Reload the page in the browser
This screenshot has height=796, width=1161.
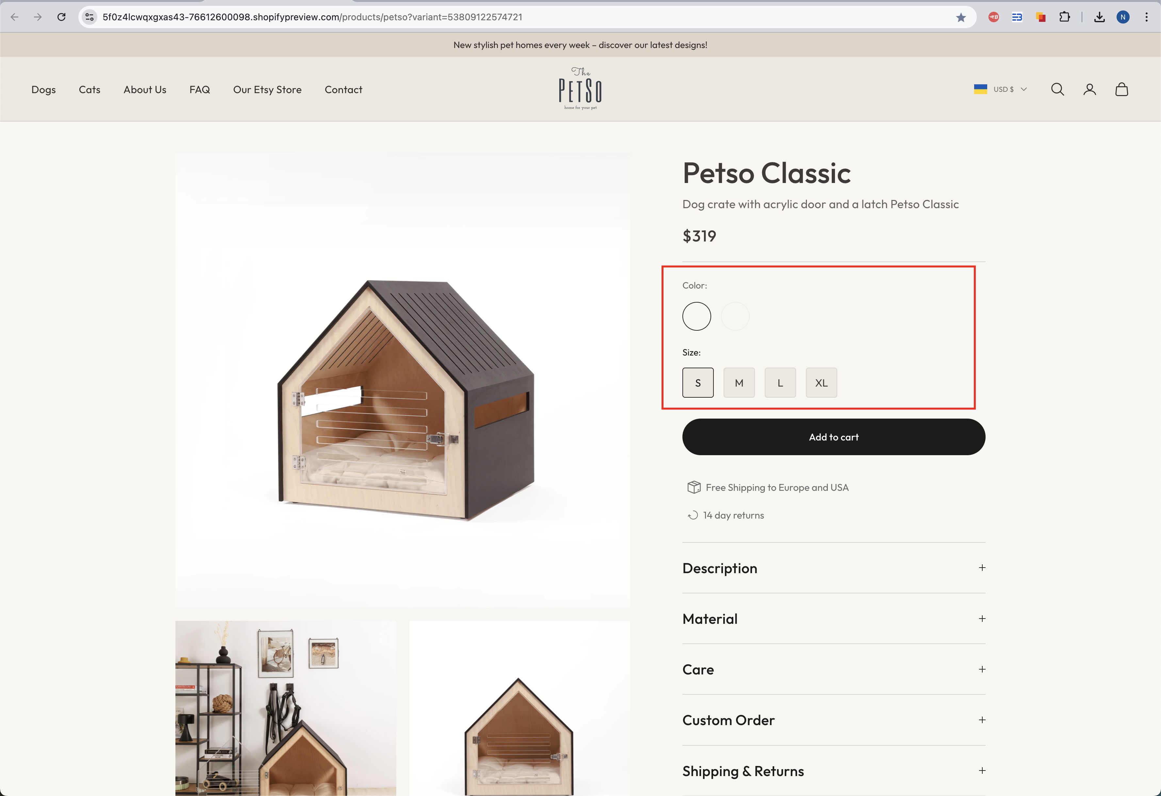[61, 17]
